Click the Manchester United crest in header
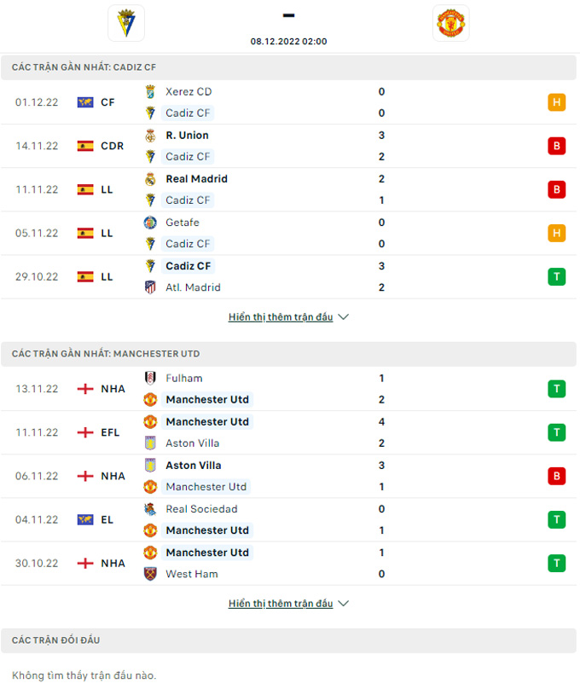Screen dimensions: 580x695 (x=450, y=23)
